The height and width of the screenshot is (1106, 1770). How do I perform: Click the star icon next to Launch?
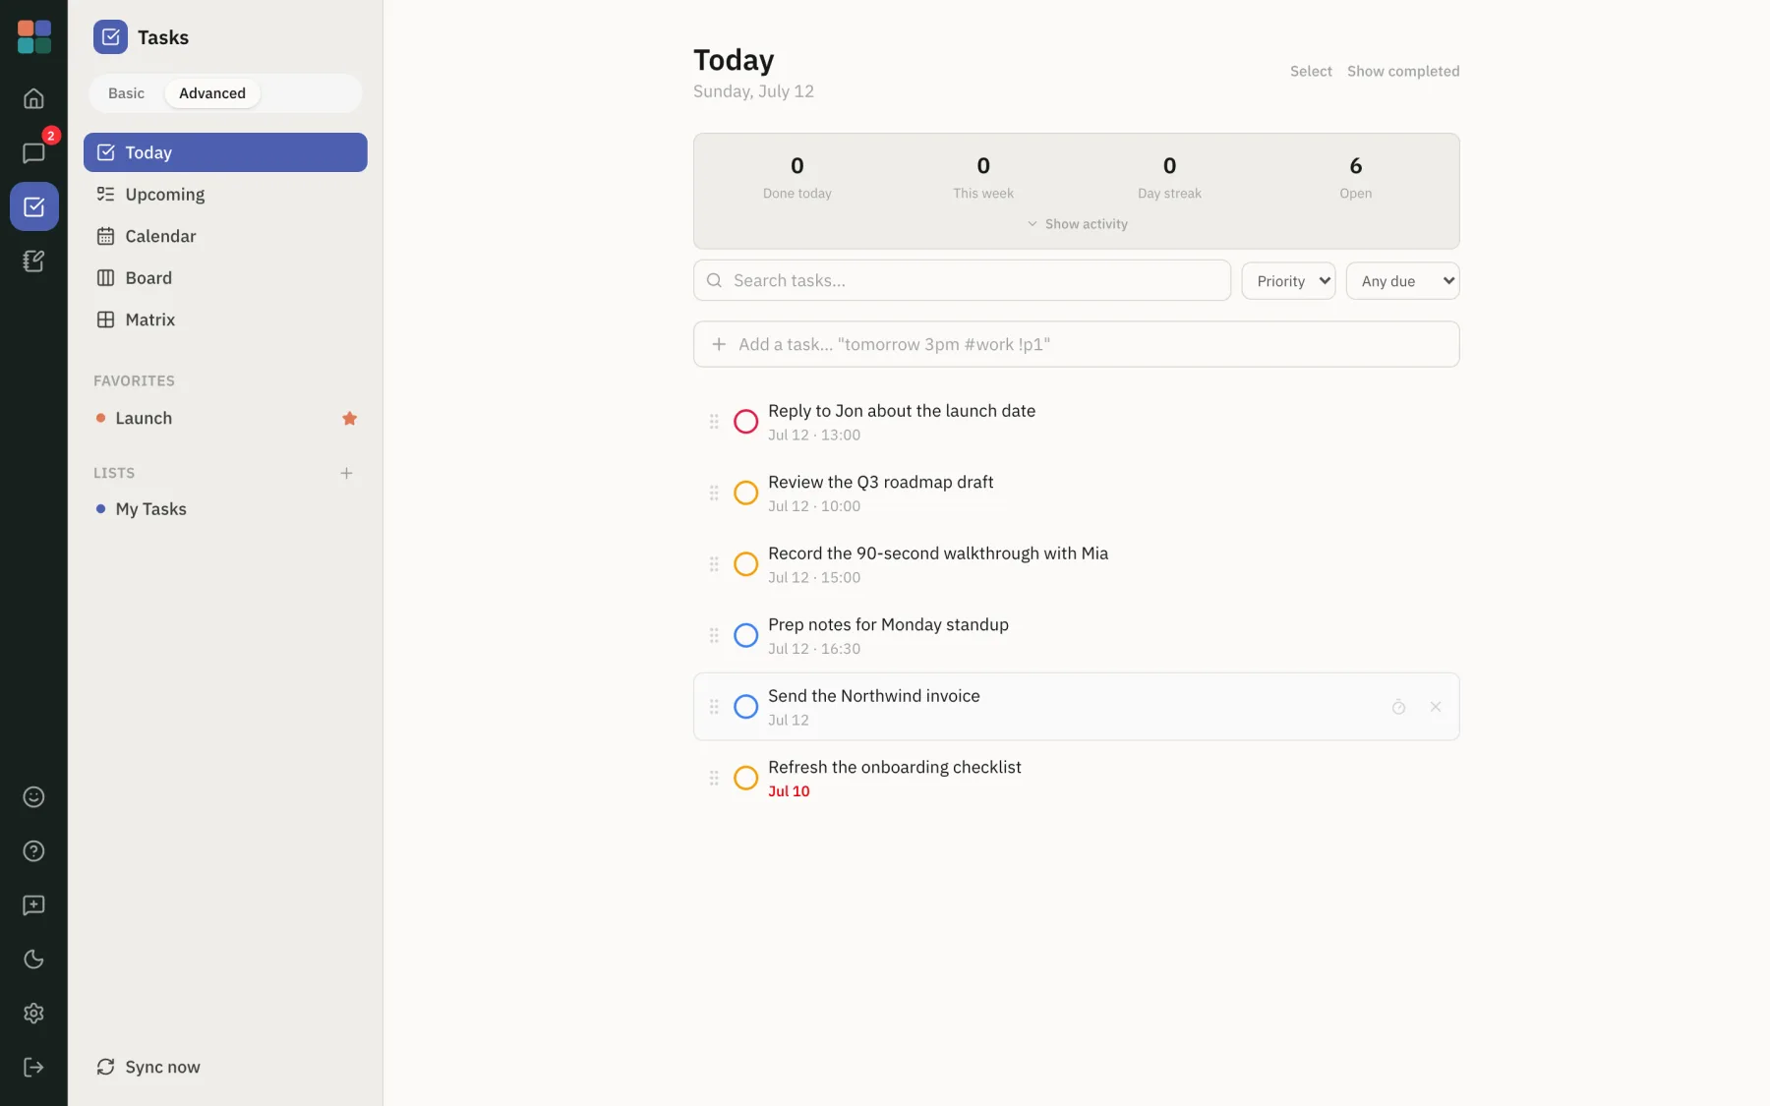pos(349,418)
